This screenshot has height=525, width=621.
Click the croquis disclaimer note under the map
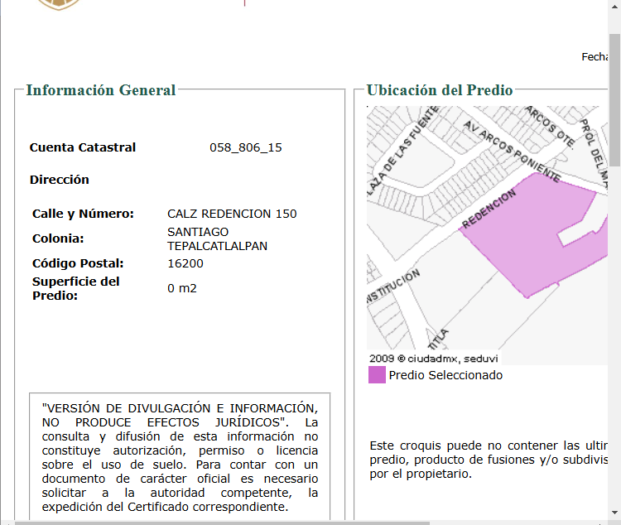pyautogui.click(x=489, y=460)
